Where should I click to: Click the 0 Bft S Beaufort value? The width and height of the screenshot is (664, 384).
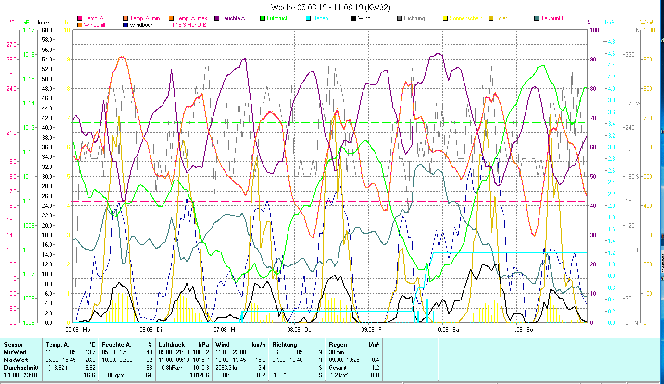pyautogui.click(x=227, y=375)
